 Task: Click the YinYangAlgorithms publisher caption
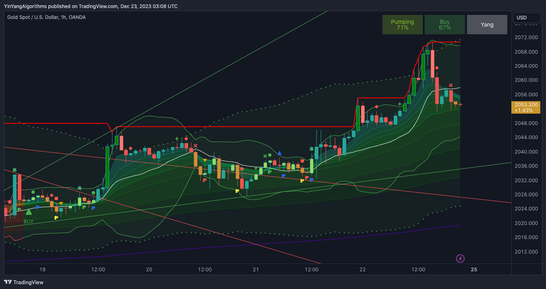[91, 6]
